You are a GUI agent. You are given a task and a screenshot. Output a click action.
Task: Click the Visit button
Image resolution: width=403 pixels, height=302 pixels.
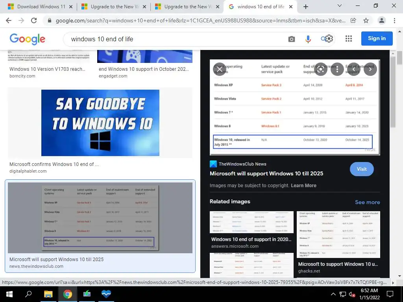[x=362, y=169]
